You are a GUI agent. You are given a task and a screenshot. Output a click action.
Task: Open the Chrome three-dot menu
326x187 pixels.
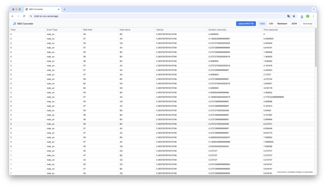pyautogui.click(x=313, y=16)
